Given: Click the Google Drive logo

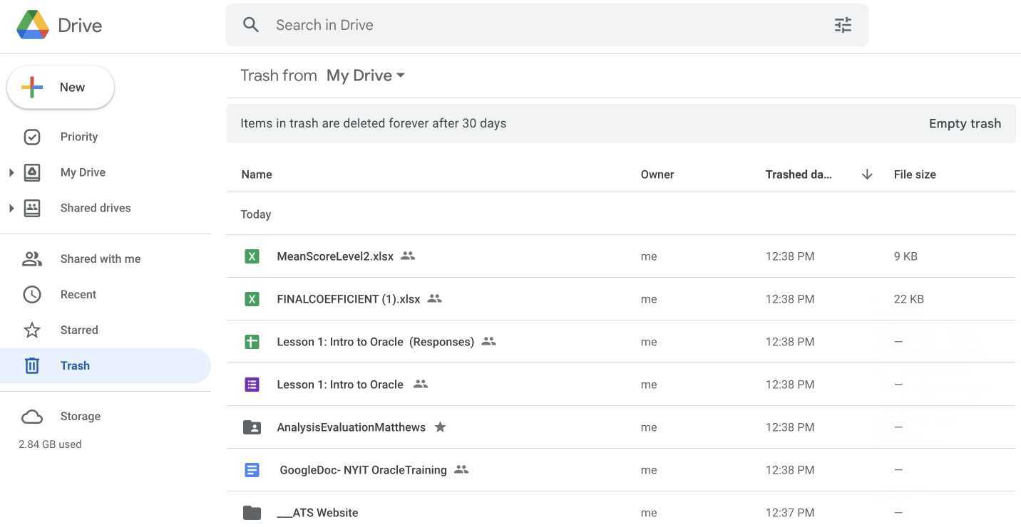Looking at the screenshot, I should tap(33, 25).
